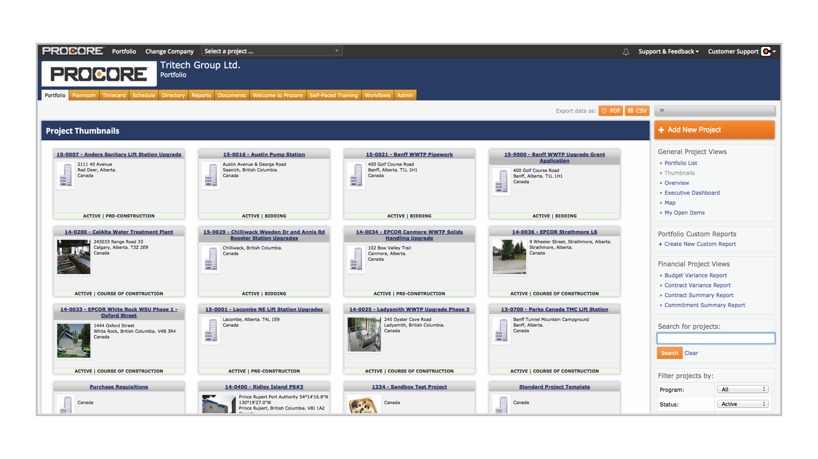This screenshot has width=818, height=459.
Task: Click Create New Custom Report
Action: [x=700, y=244]
